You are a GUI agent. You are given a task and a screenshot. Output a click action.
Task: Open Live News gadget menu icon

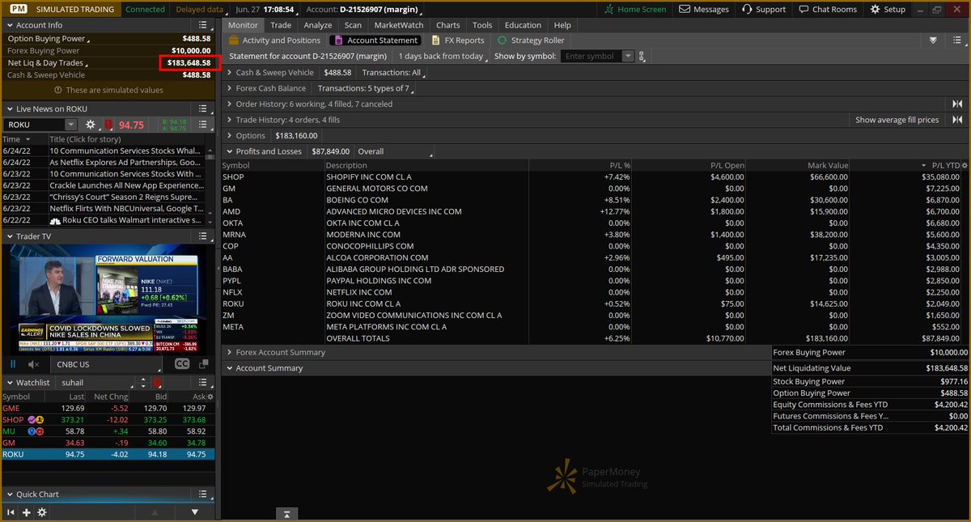205,108
